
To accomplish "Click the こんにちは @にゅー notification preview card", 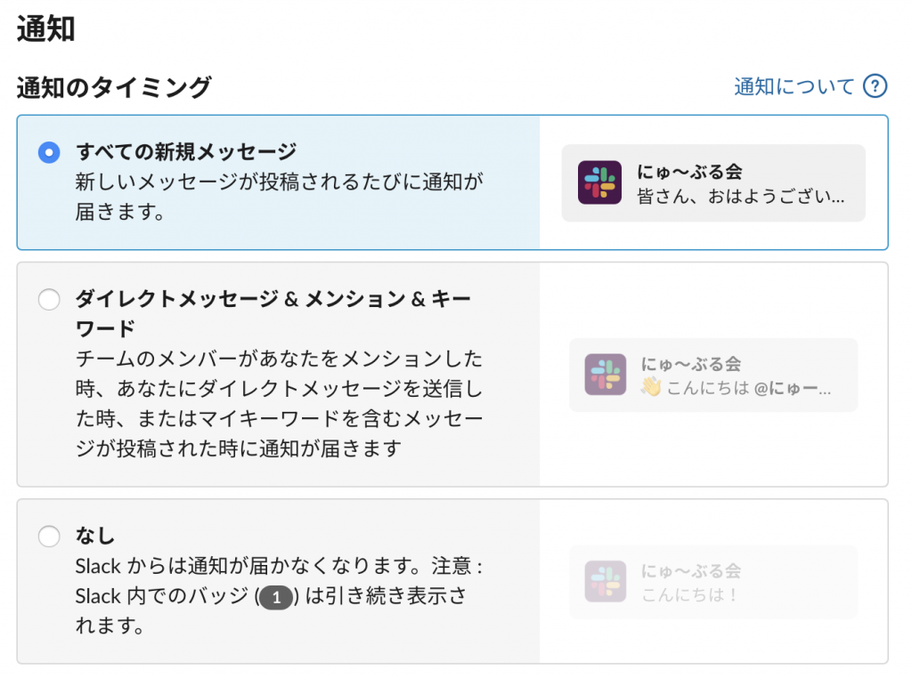I will tap(713, 375).
